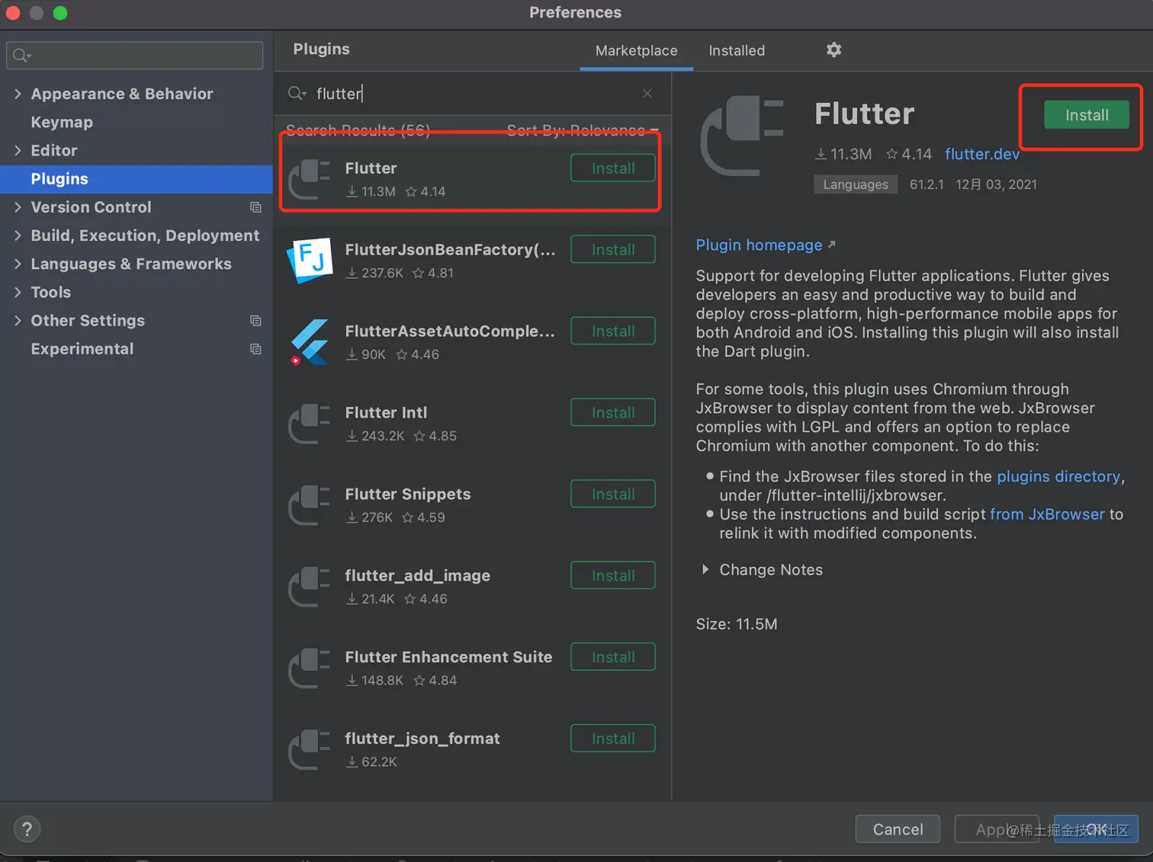Click the search magnifier icon in plugin search
Image resolution: width=1153 pixels, height=862 pixels.
[x=297, y=93]
